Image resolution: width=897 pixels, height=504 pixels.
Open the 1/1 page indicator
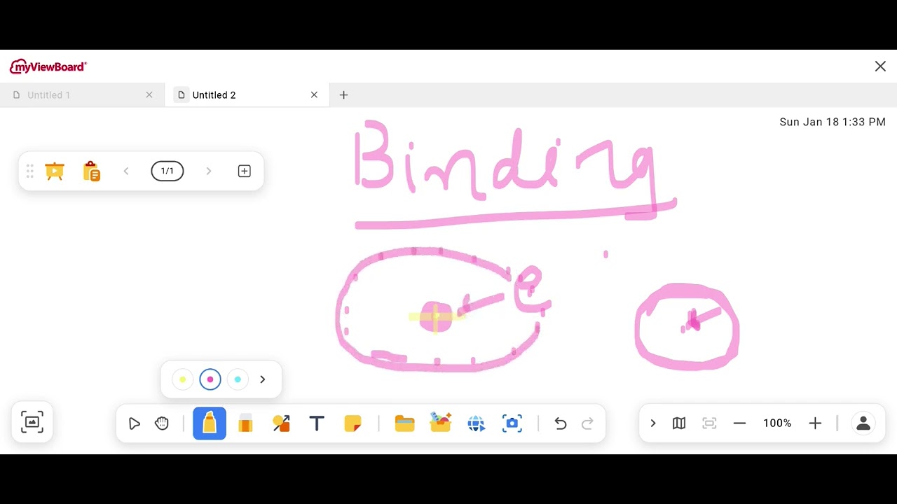tap(167, 171)
